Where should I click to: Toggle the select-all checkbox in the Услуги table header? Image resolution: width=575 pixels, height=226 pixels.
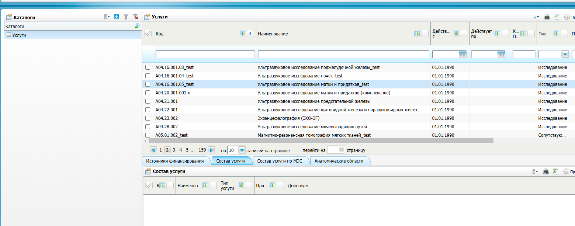148,34
